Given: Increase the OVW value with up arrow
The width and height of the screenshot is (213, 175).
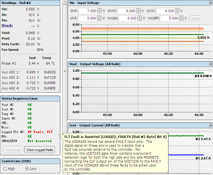Looking at the screenshot, I should 138,10.
